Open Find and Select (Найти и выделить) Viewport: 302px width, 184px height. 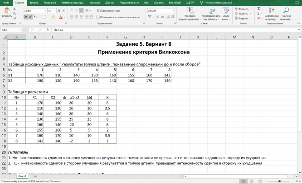coord(285,14)
